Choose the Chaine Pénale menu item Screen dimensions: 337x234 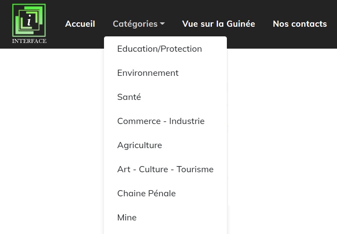click(x=146, y=194)
